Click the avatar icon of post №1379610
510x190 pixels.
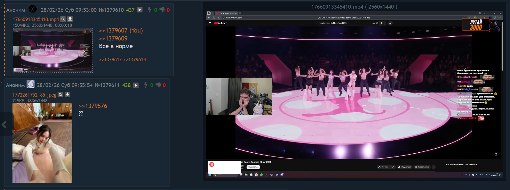pos(33,9)
